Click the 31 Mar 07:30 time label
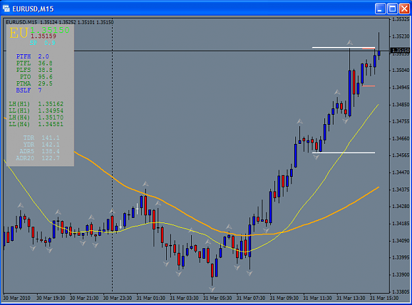 [251, 298]
